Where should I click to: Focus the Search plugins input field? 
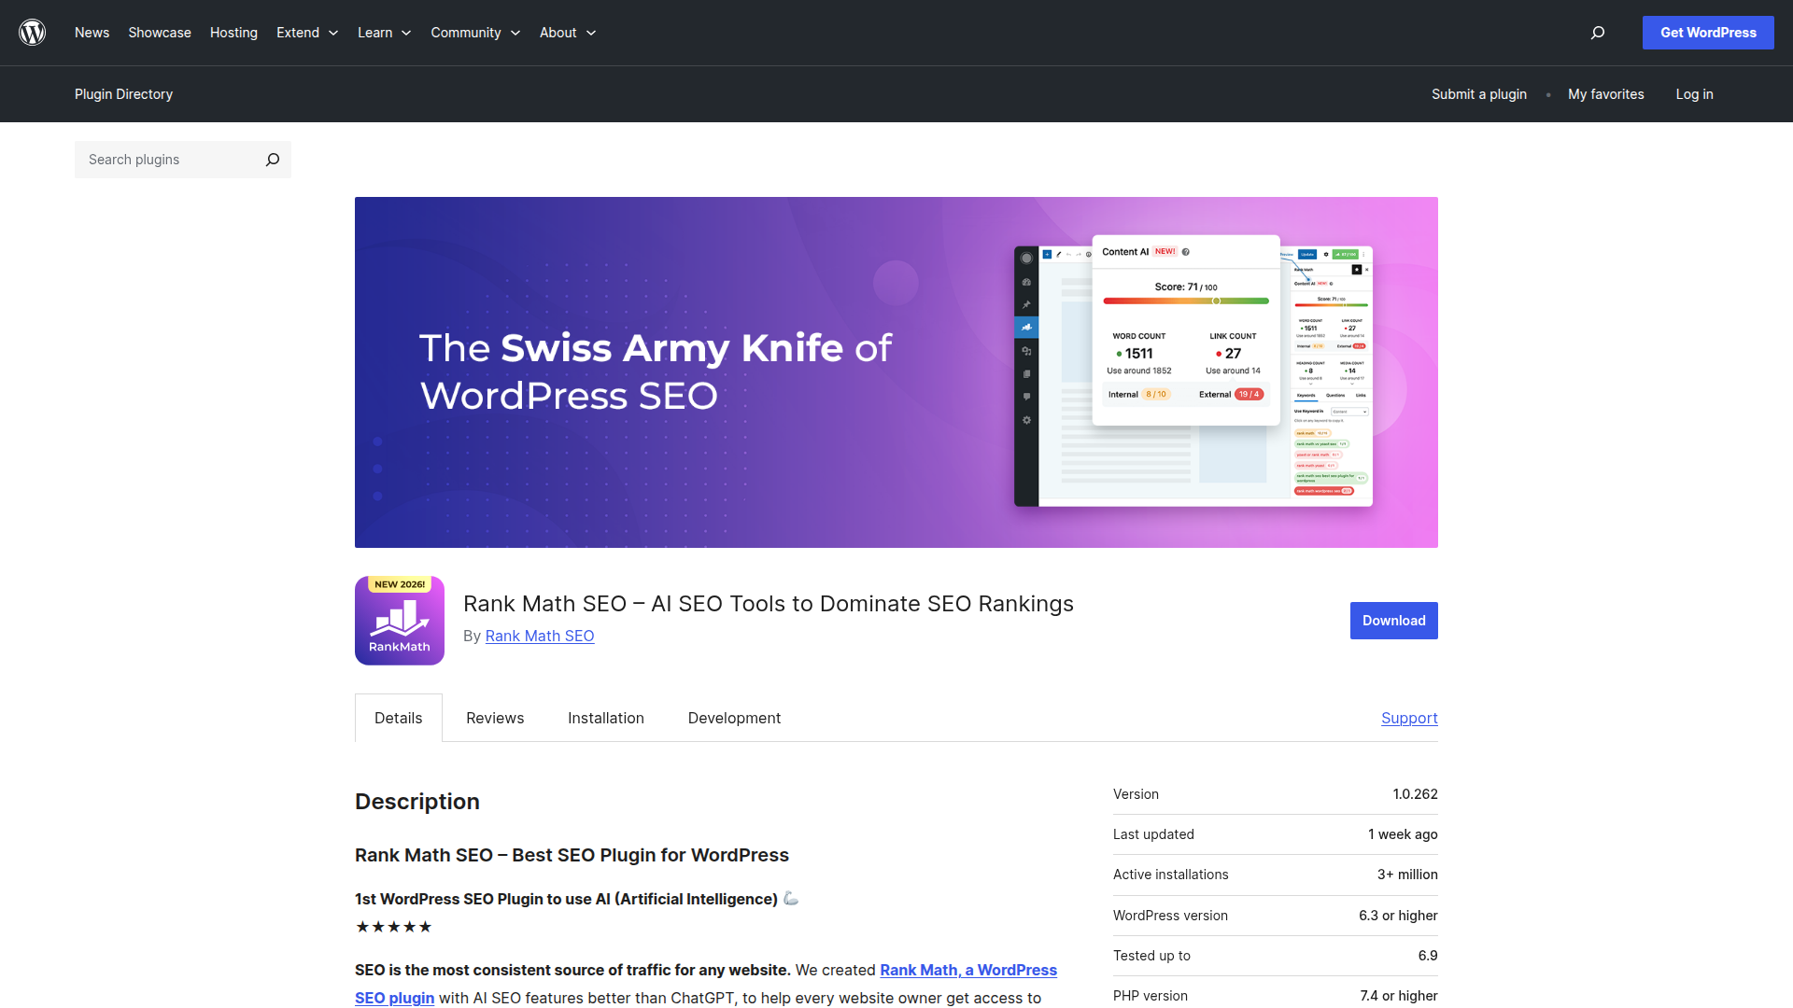[x=168, y=160]
